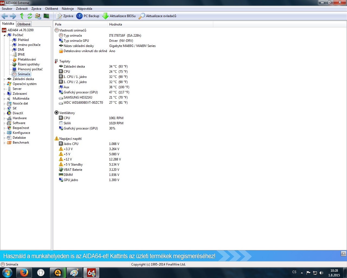
Task: Click the volume speaker icon in system tray
Action: pos(321,273)
